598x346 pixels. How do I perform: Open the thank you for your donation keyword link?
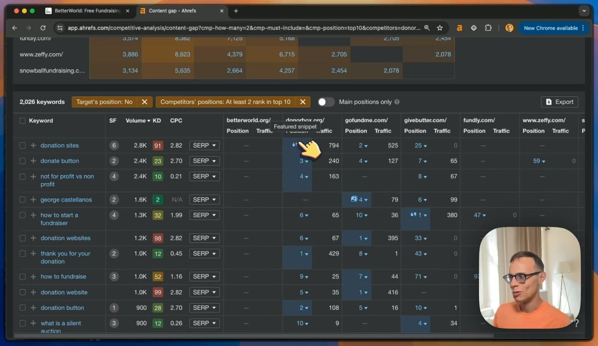click(x=65, y=257)
